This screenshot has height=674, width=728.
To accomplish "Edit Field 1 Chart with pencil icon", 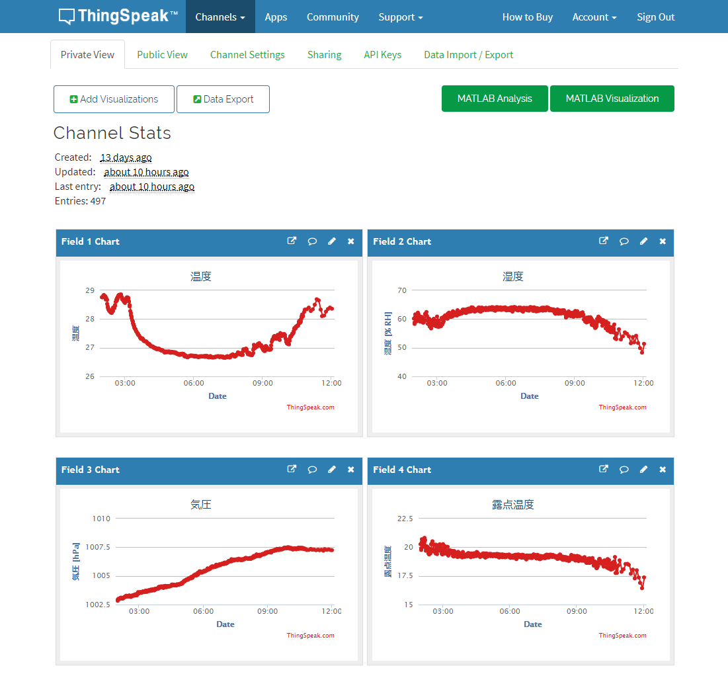I will 332,241.
